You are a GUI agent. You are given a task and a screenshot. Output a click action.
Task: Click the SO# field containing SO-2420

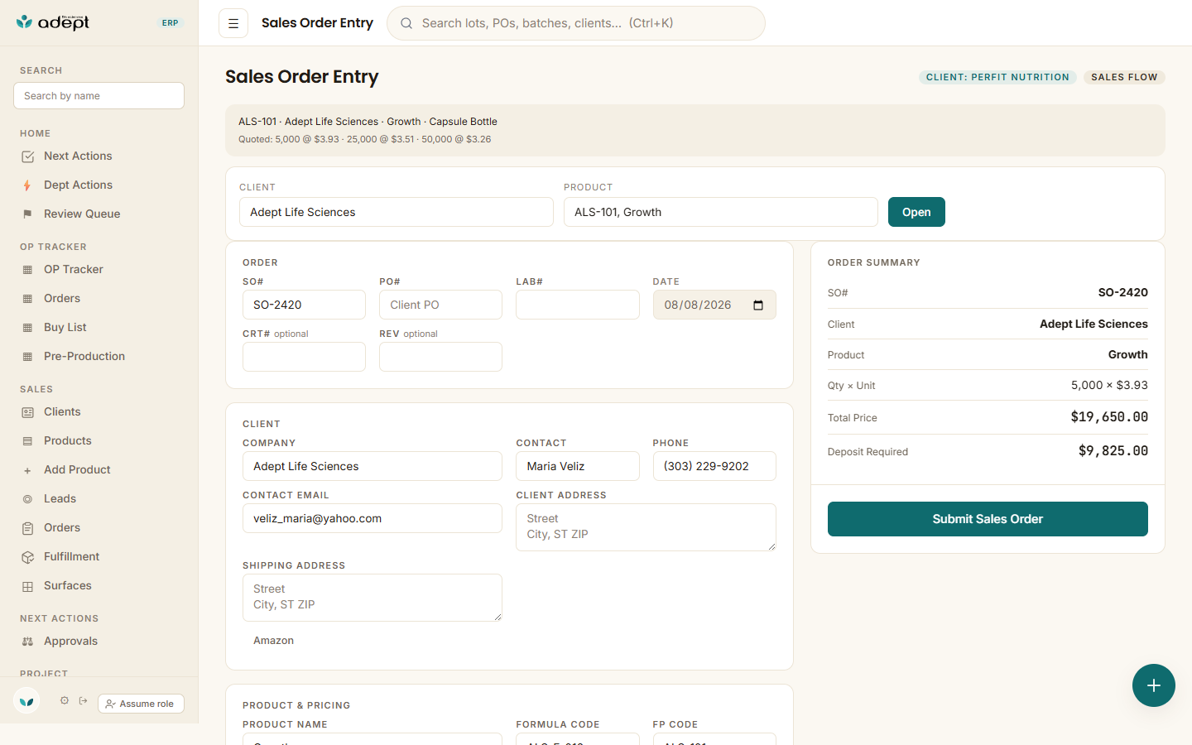tap(304, 305)
